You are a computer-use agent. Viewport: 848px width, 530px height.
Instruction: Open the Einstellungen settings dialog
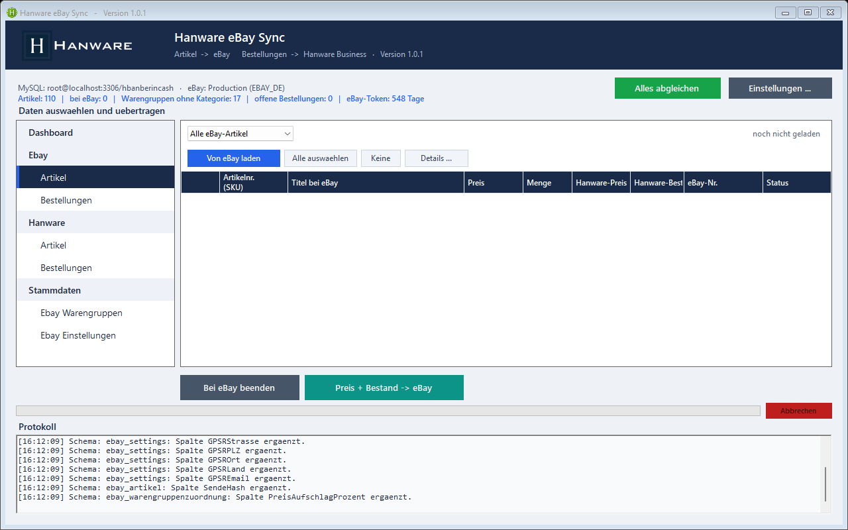point(780,88)
